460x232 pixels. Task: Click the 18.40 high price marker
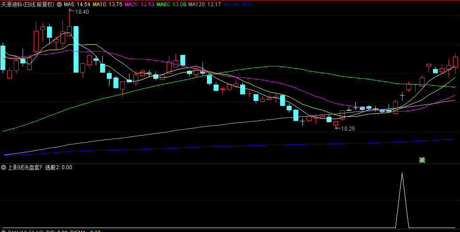point(82,12)
